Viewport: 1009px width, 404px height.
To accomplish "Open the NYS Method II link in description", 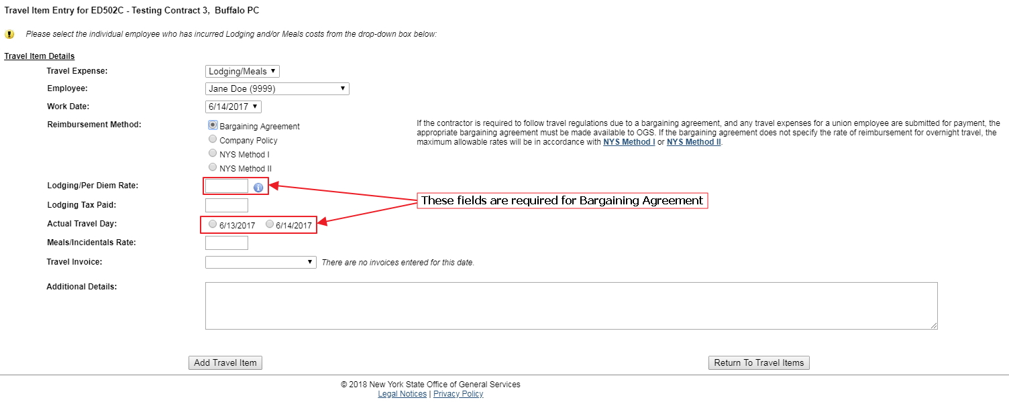I will pos(694,142).
